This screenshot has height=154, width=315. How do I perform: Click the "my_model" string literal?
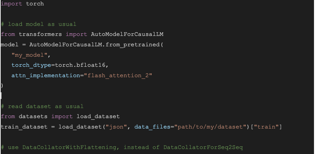click(30, 55)
